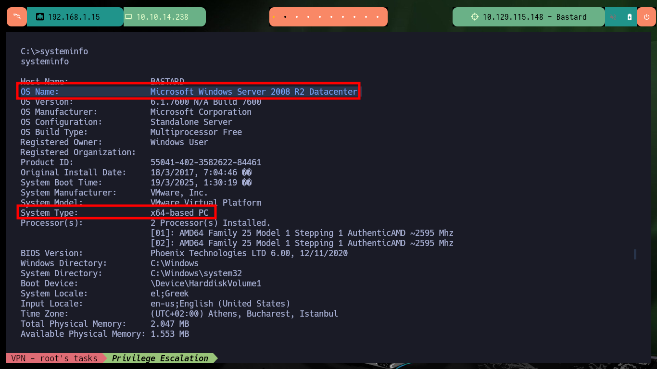Click the 192.168.1.15 local IP module
Image resolution: width=657 pixels, height=369 pixels.
(x=74, y=17)
